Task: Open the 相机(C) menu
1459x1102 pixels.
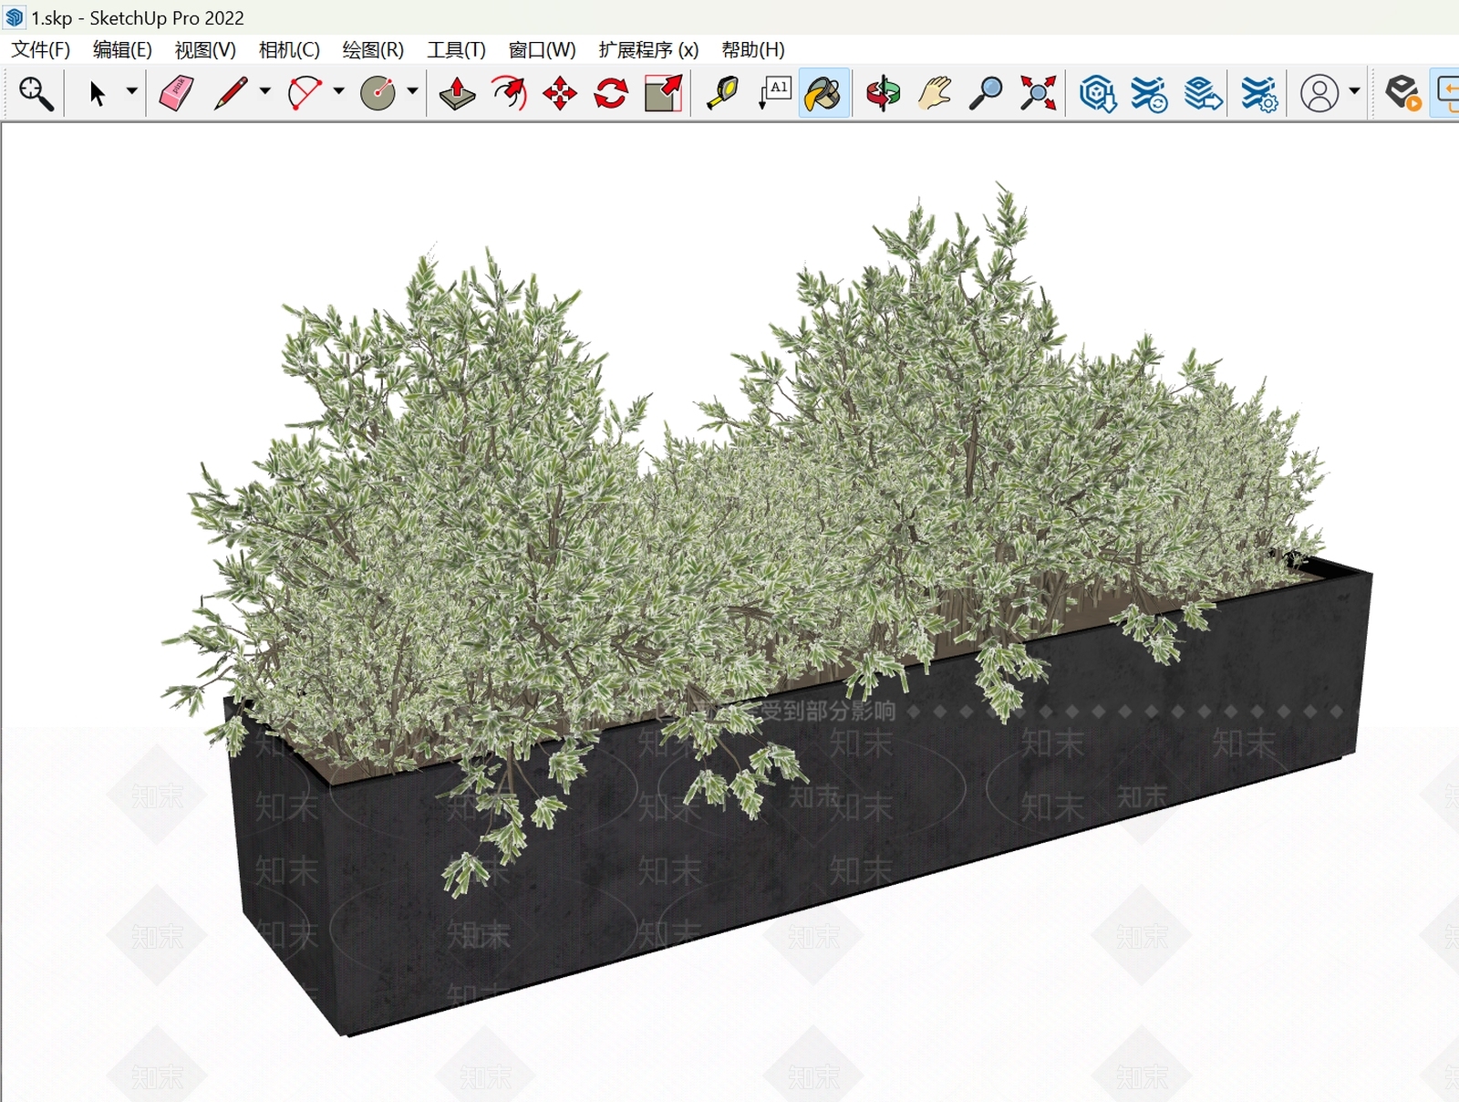Action: click(289, 49)
